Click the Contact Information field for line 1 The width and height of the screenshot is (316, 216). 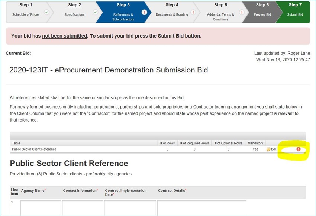83,208
